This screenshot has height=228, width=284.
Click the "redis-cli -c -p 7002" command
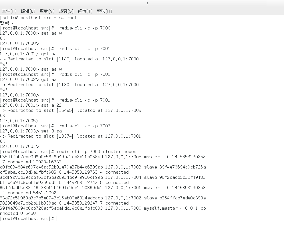tap(85, 74)
